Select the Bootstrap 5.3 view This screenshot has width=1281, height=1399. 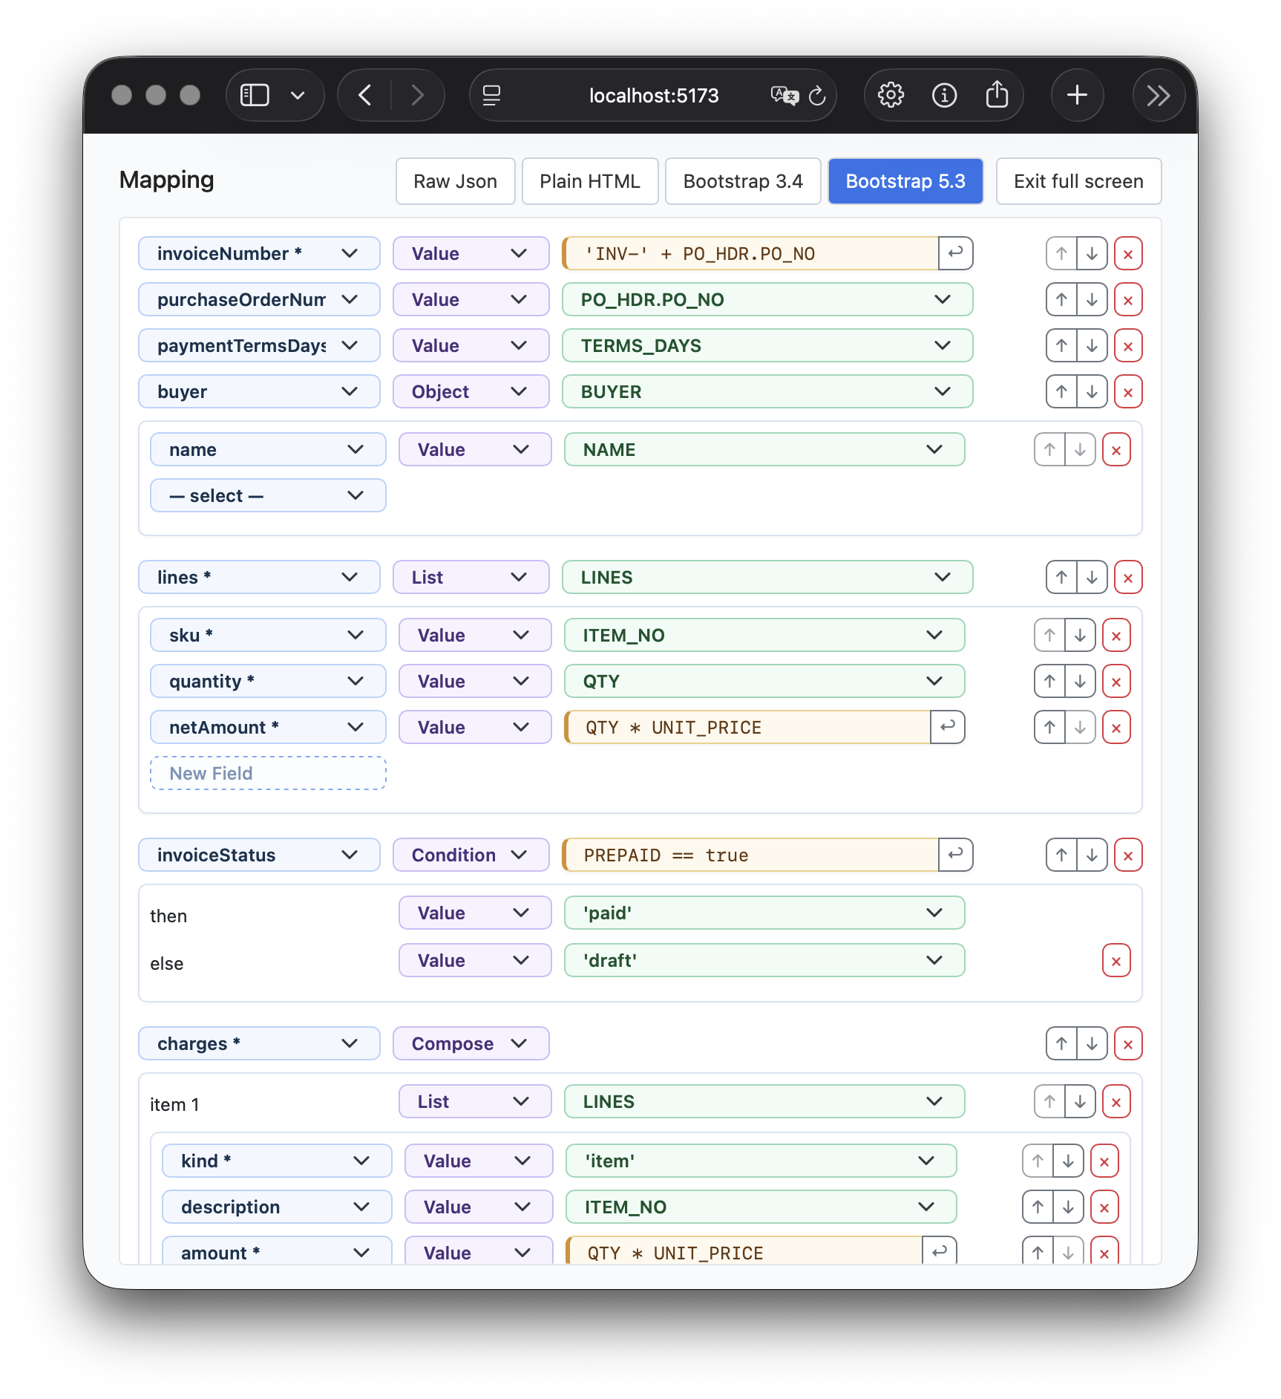905,181
